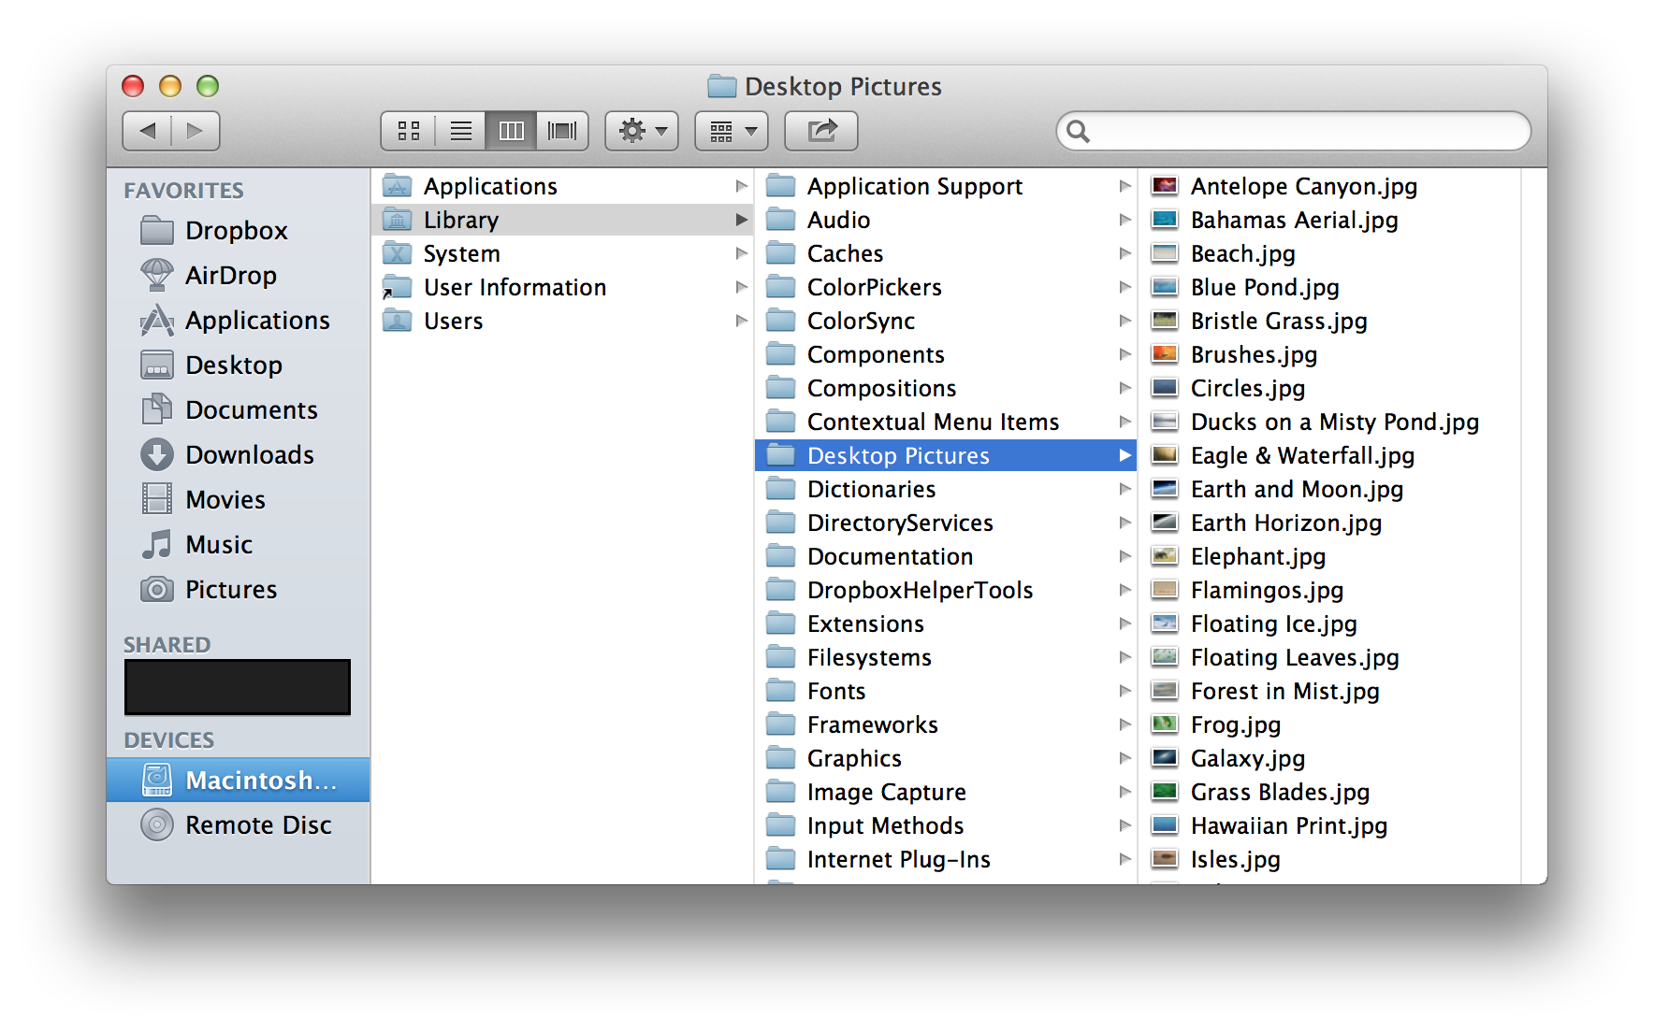Image resolution: width=1654 pixels, height=1032 pixels.
Task: Select the Desktop Pictures folder
Action: (946, 455)
